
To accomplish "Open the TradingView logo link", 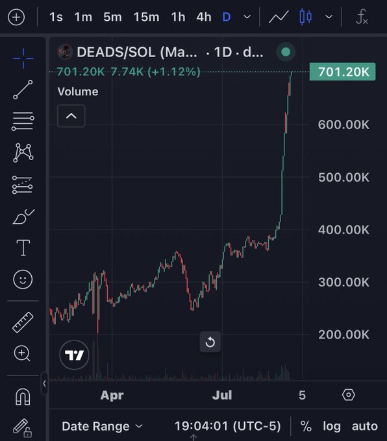I will (x=75, y=355).
